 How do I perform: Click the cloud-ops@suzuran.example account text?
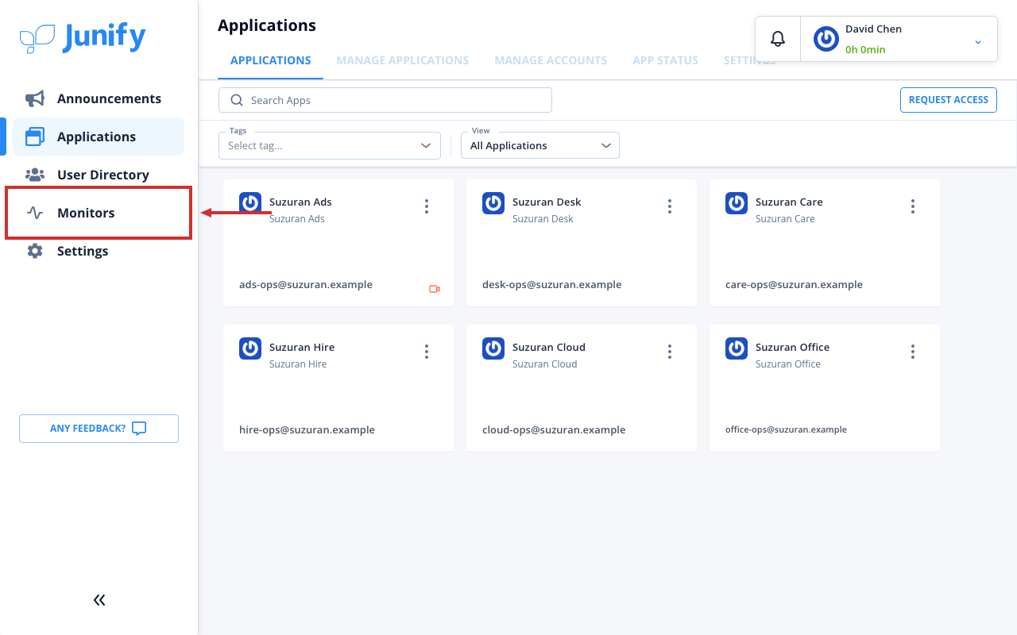pos(554,430)
